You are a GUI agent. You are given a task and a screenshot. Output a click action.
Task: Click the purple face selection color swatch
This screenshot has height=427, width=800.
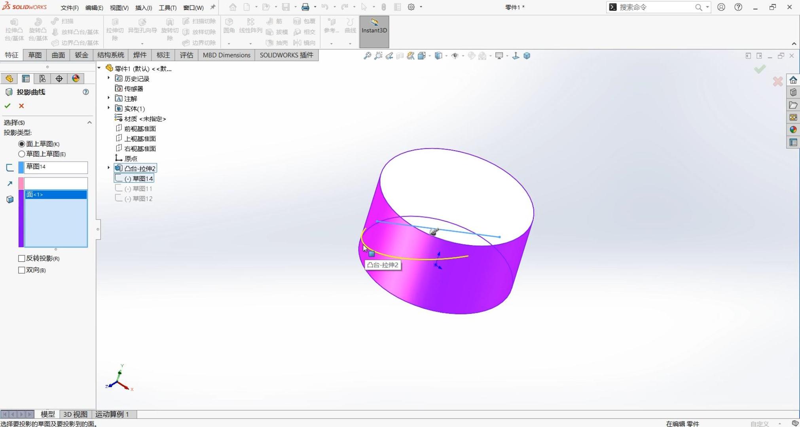(x=21, y=218)
